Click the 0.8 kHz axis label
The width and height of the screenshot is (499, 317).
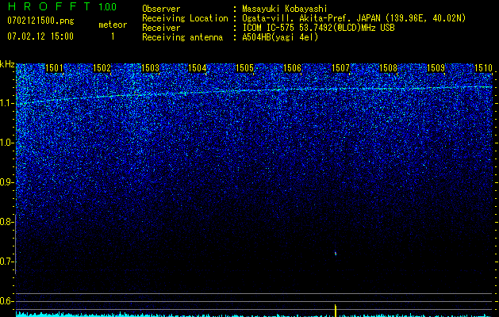[x=6, y=222]
